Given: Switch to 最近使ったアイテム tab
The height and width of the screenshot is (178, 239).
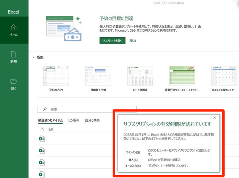Looking at the screenshot, I should tap(50, 120).
